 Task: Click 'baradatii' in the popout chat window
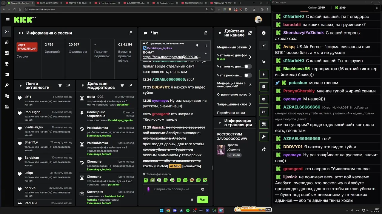tap(292, 25)
